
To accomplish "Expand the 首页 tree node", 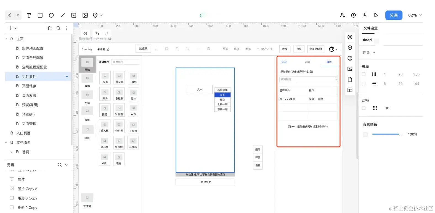I will tap(11, 152).
